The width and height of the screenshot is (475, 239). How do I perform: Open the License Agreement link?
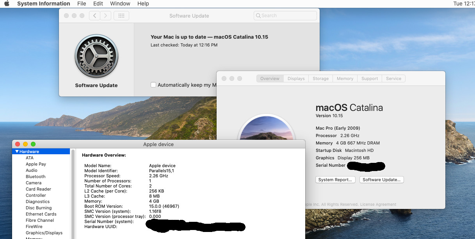pos(378,204)
